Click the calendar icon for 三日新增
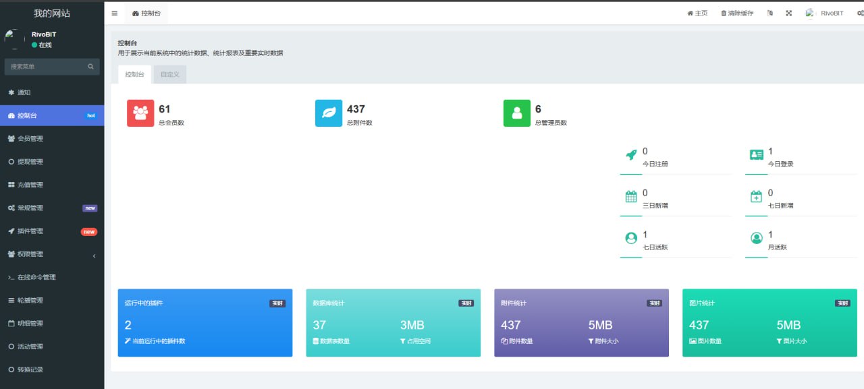The image size is (864, 389). (631, 197)
